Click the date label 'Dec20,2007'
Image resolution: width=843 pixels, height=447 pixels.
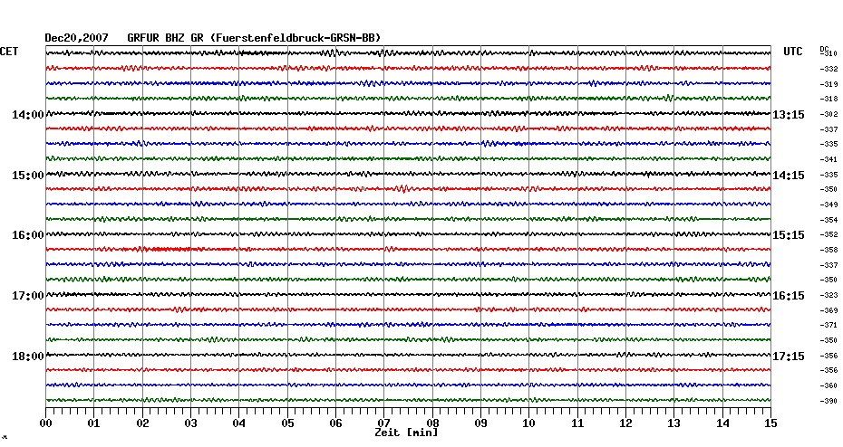click(76, 38)
